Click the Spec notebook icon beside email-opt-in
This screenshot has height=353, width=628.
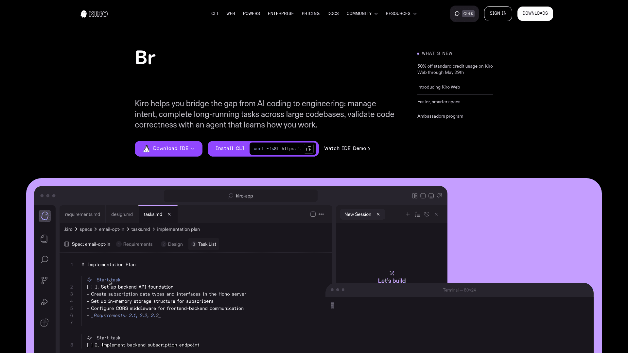click(x=66, y=244)
